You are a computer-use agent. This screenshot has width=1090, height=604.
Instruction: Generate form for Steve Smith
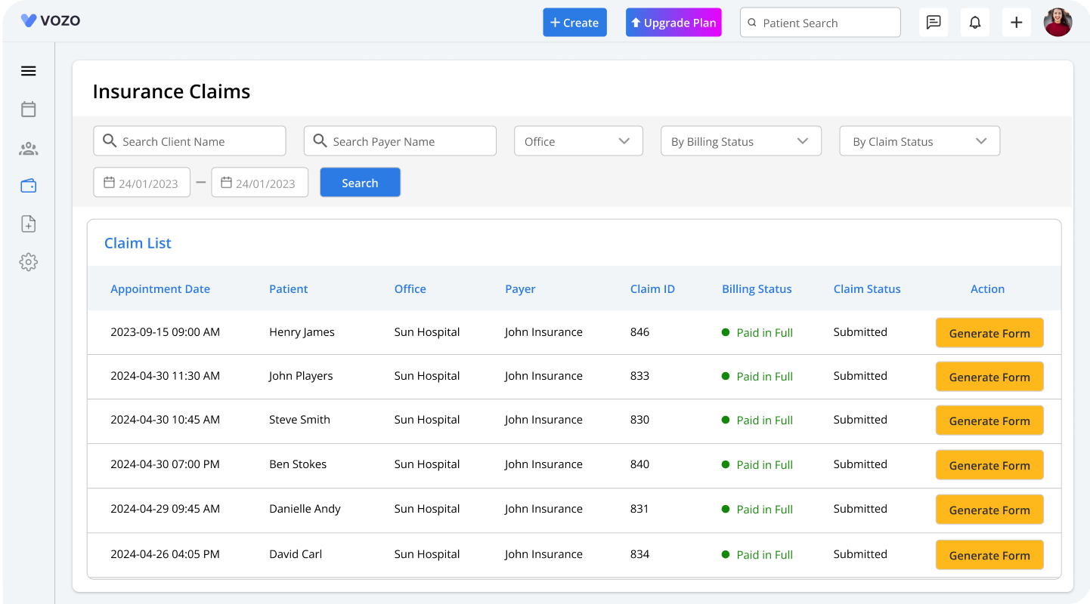989,421
